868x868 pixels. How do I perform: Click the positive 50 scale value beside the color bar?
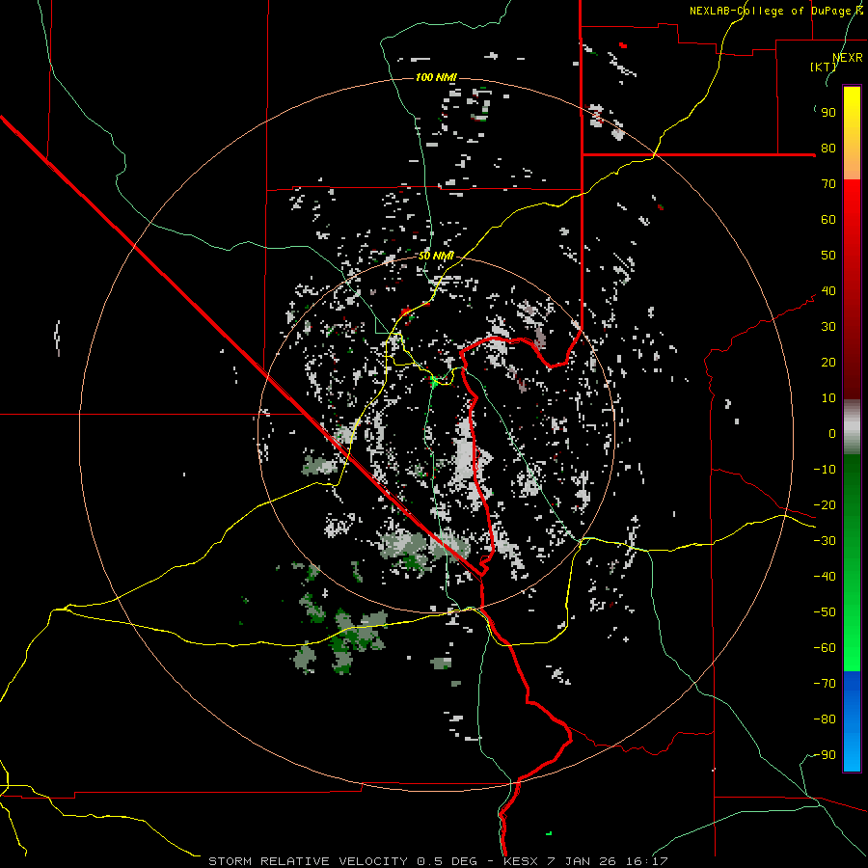tap(828, 256)
